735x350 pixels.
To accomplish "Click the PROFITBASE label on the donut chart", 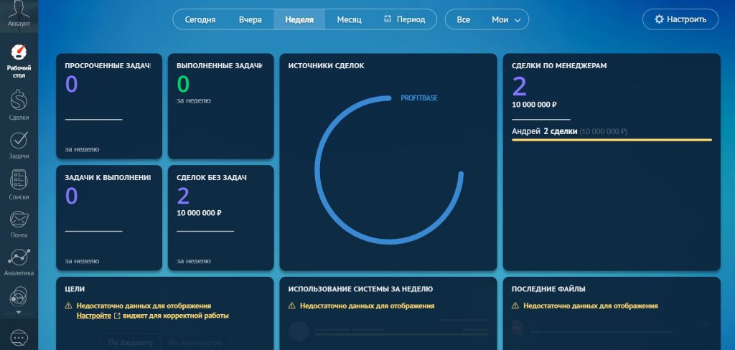I will point(418,98).
